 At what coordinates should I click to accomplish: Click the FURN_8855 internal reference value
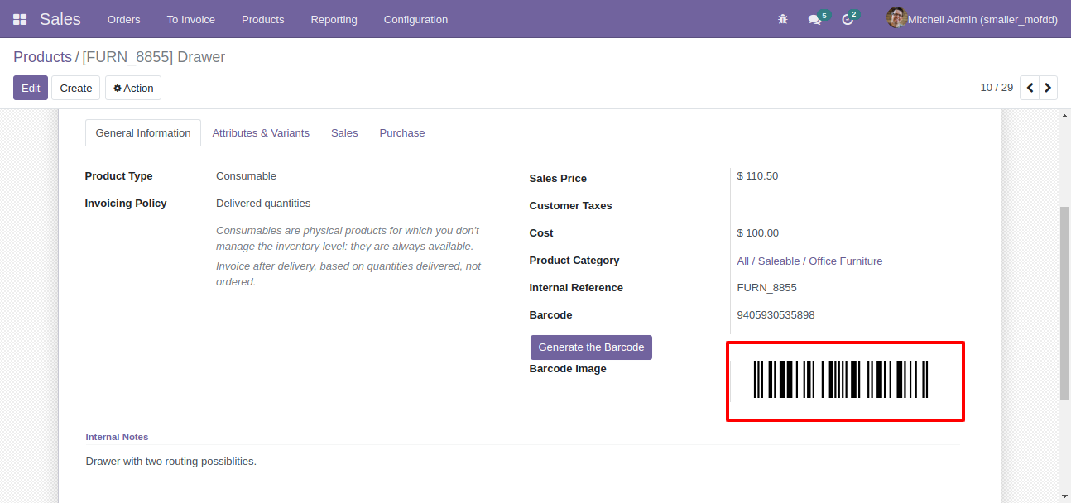[766, 288]
